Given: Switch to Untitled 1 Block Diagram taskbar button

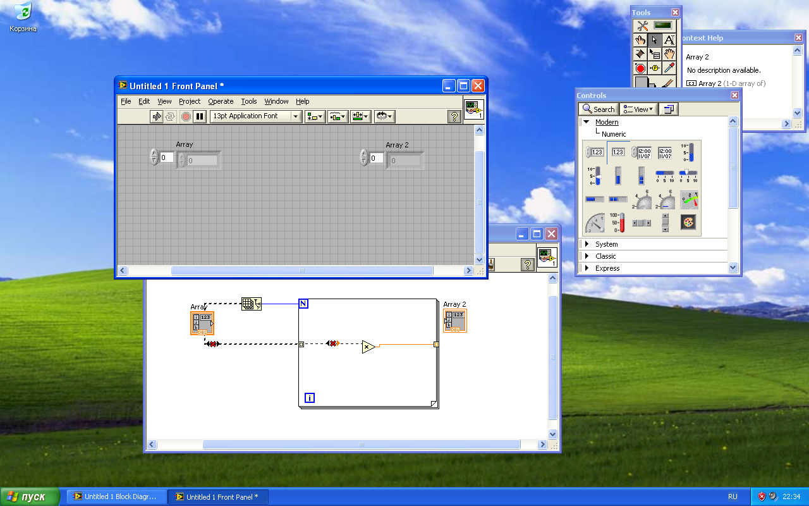Looking at the screenshot, I should 117,497.
